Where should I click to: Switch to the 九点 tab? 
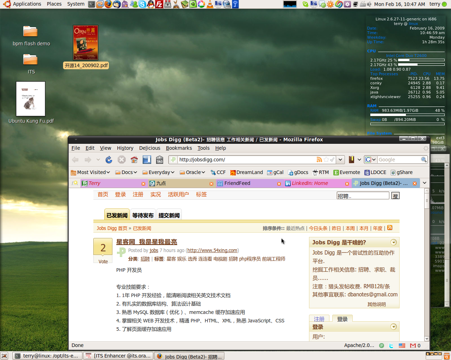(x=181, y=183)
